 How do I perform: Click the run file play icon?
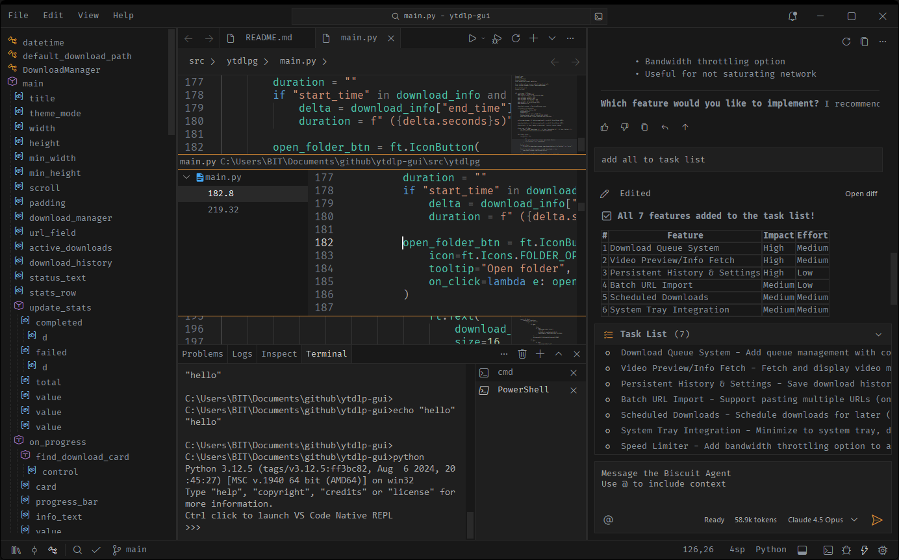pos(472,38)
